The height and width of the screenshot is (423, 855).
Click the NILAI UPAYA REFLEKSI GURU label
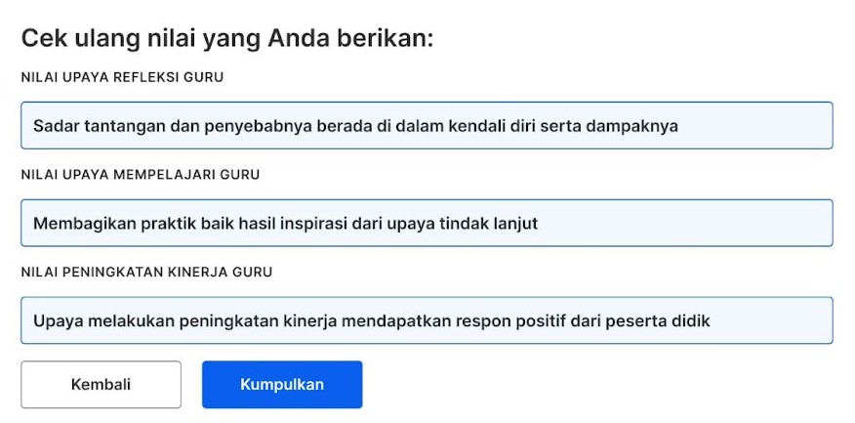(x=122, y=77)
